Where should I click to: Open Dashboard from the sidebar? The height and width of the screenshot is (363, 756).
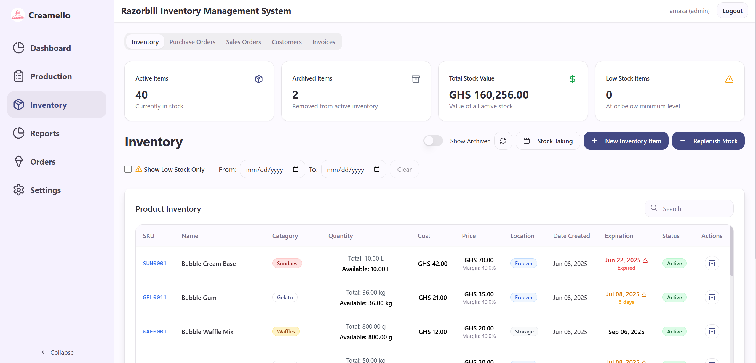[x=57, y=48]
